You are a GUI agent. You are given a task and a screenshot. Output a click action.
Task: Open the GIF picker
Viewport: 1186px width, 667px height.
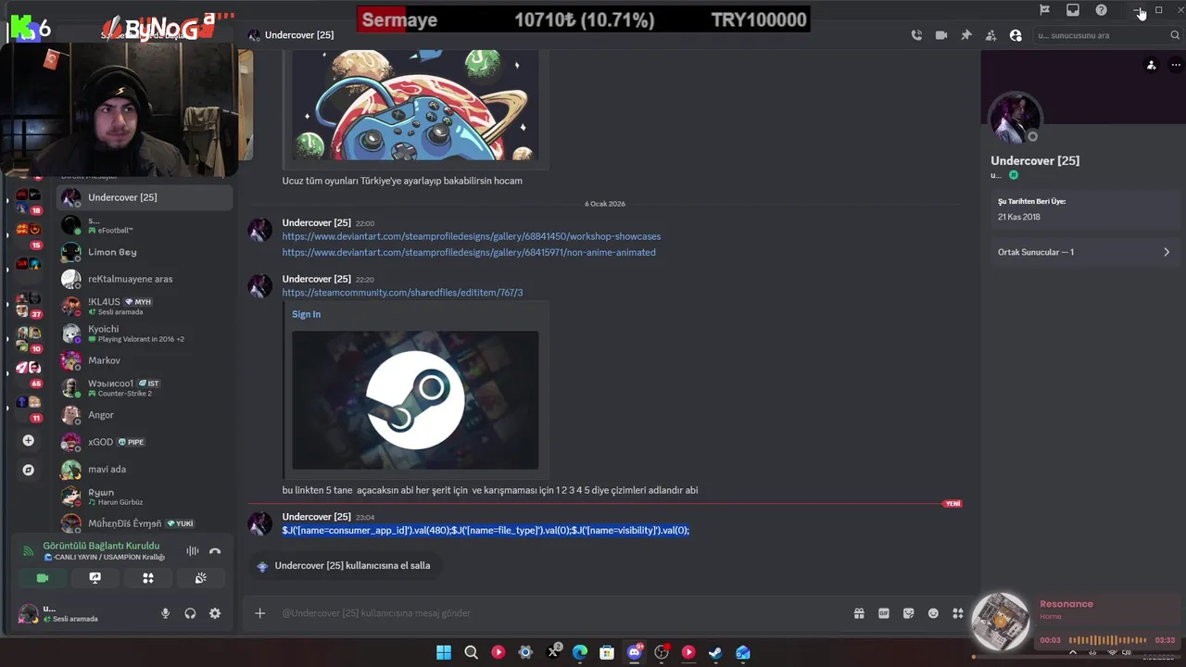click(884, 613)
